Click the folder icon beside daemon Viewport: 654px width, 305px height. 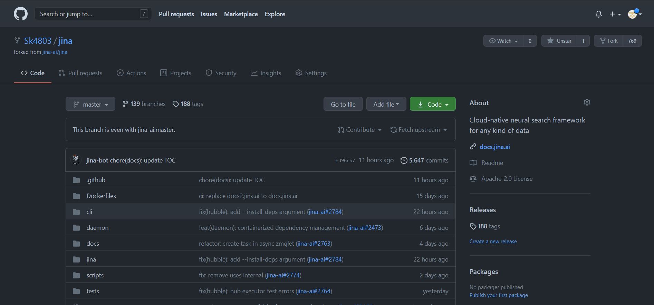click(x=76, y=228)
